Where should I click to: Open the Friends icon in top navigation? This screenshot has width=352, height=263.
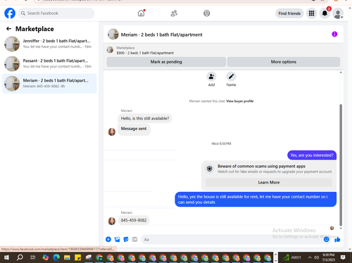click(174, 13)
